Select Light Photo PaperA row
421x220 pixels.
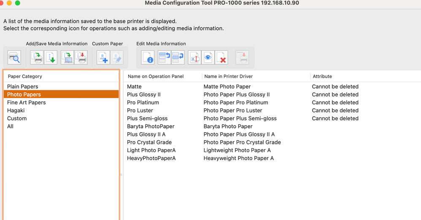pyautogui.click(x=272, y=150)
